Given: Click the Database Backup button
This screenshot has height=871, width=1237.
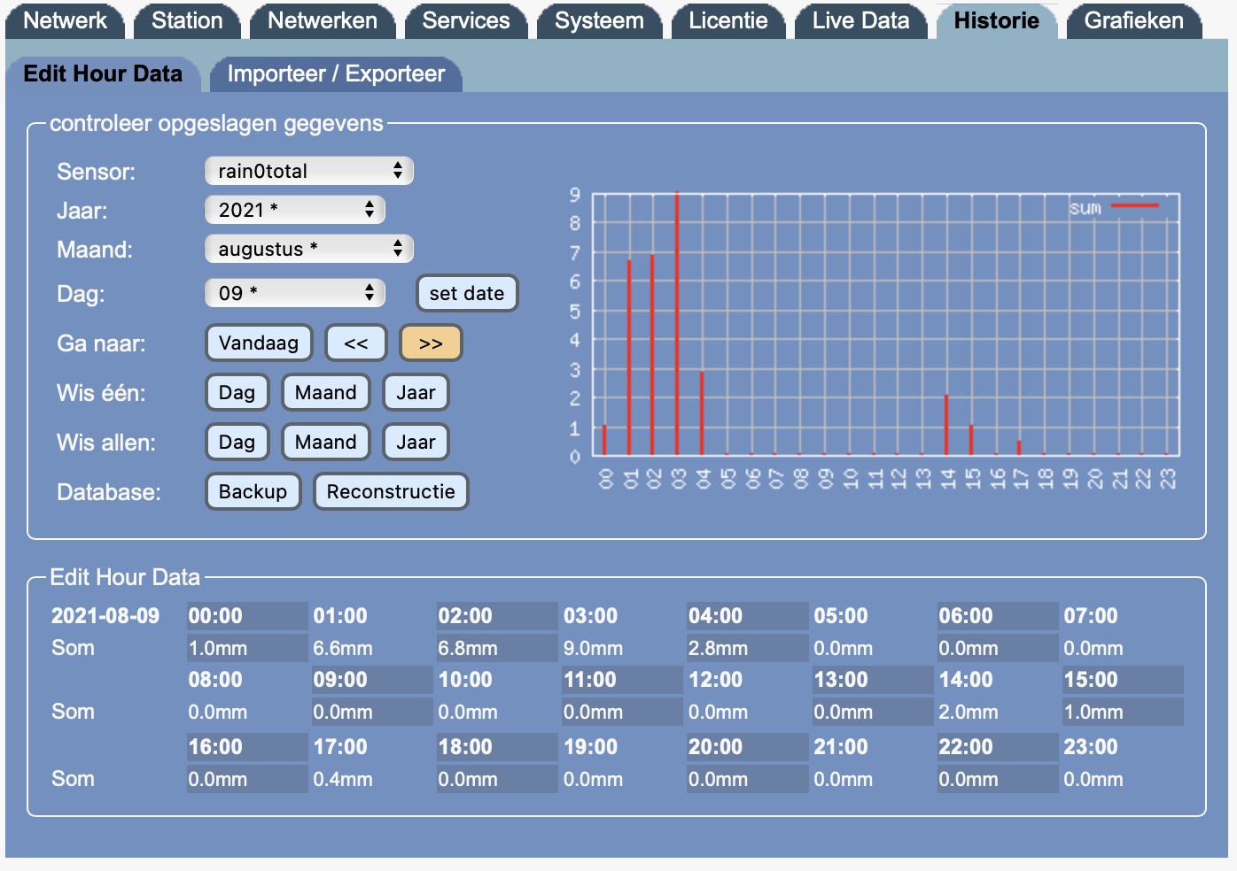Looking at the screenshot, I should tap(253, 491).
